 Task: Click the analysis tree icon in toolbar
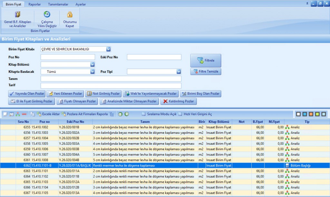(18, 114)
